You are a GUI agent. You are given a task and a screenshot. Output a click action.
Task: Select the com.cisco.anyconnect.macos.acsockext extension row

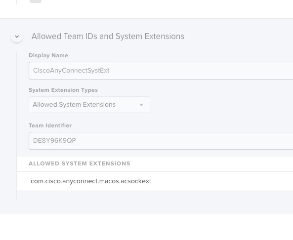155,181
